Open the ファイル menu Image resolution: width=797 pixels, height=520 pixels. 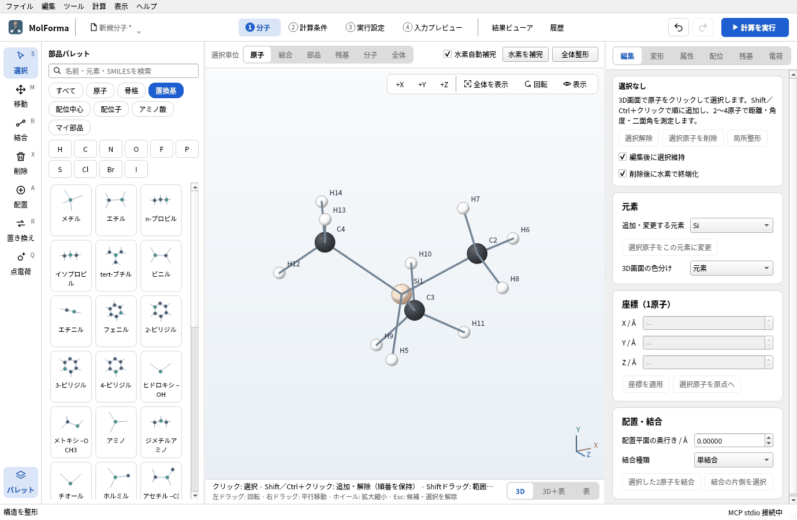20,6
